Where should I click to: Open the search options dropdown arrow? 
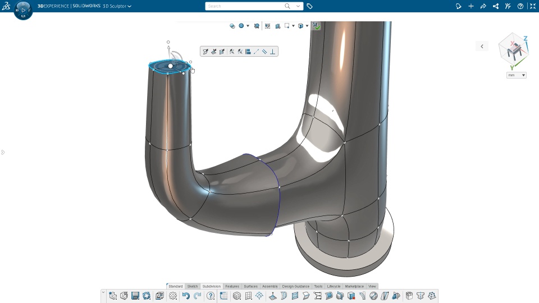tap(298, 6)
